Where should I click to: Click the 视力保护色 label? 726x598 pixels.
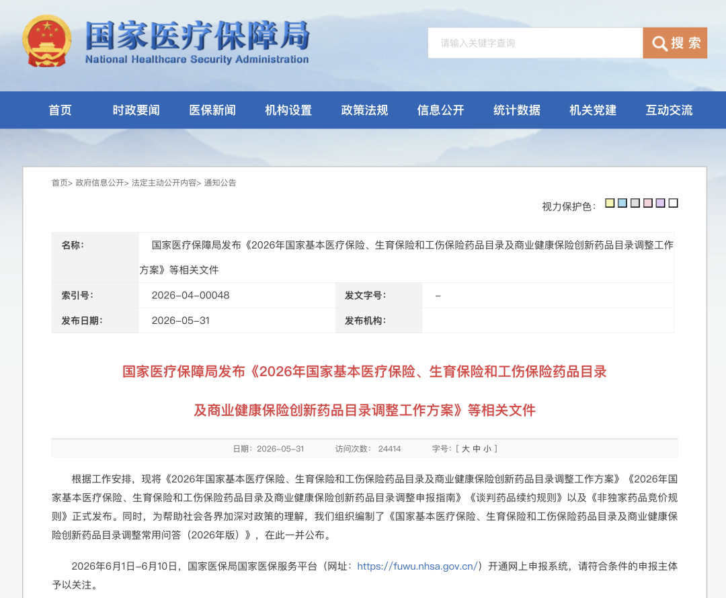coord(569,206)
